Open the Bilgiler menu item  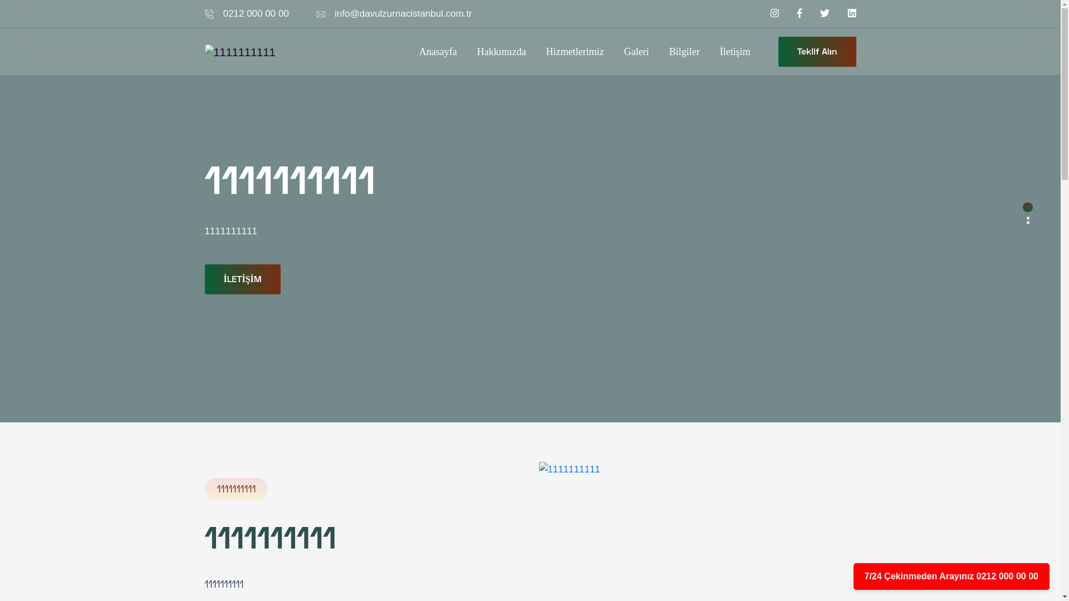tap(684, 52)
